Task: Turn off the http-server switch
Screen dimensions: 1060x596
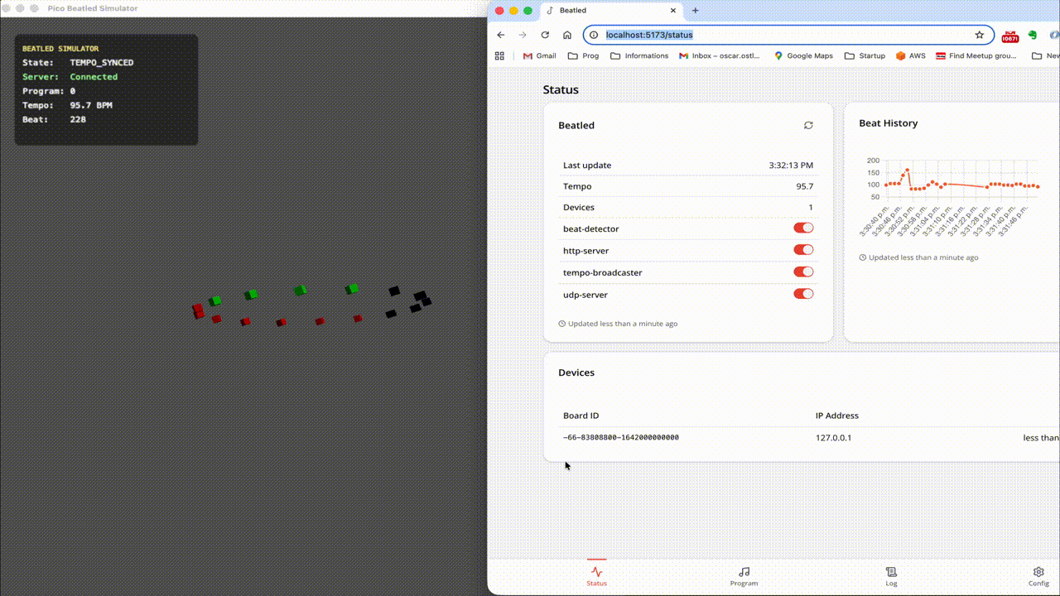Action: [803, 250]
